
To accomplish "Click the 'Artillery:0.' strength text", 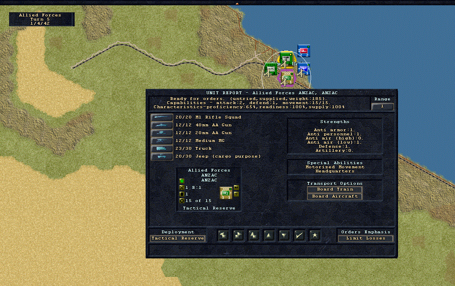I will click(x=335, y=151).
